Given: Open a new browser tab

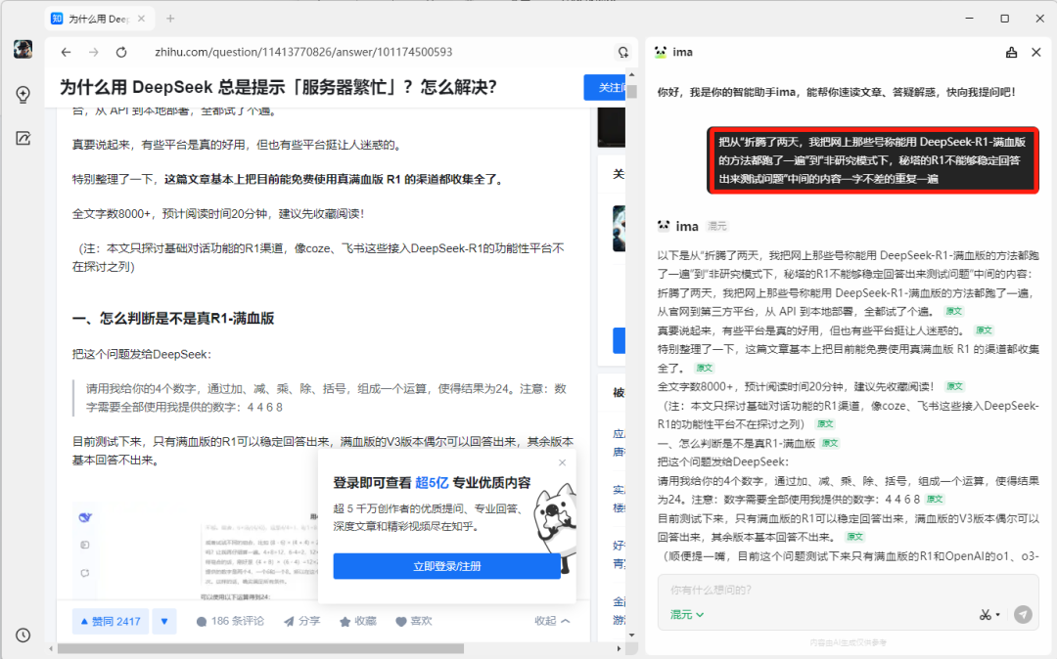Looking at the screenshot, I should pos(170,19).
